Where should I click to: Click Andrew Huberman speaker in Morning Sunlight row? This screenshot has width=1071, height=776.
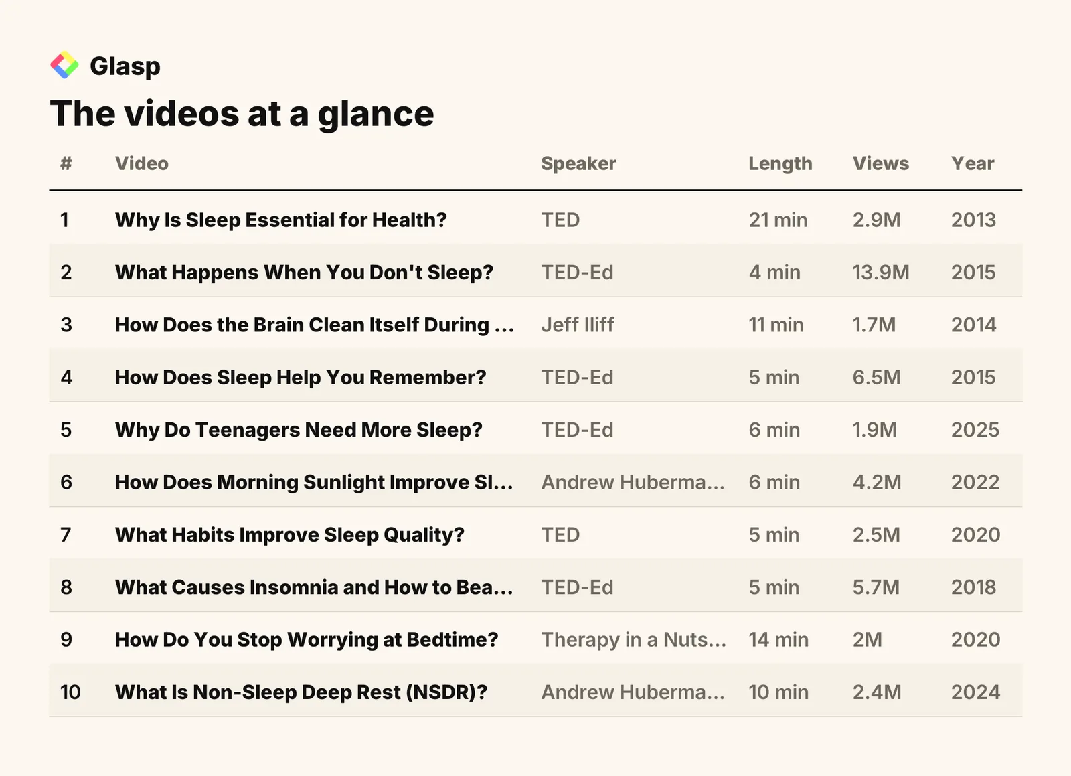tap(633, 482)
